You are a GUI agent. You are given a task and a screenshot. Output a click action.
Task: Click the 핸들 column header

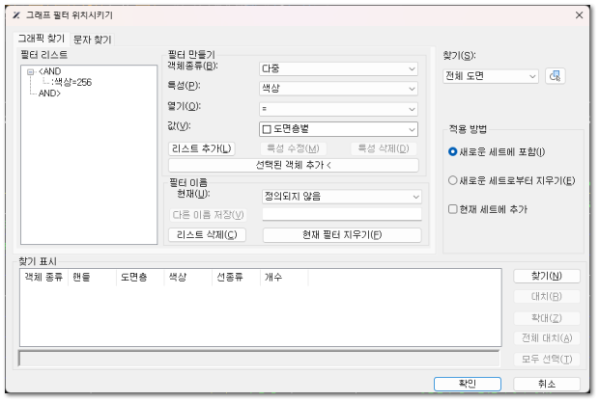(92, 277)
